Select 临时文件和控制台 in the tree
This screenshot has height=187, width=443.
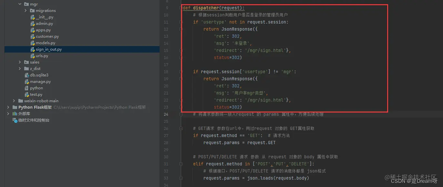coord(34,120)
